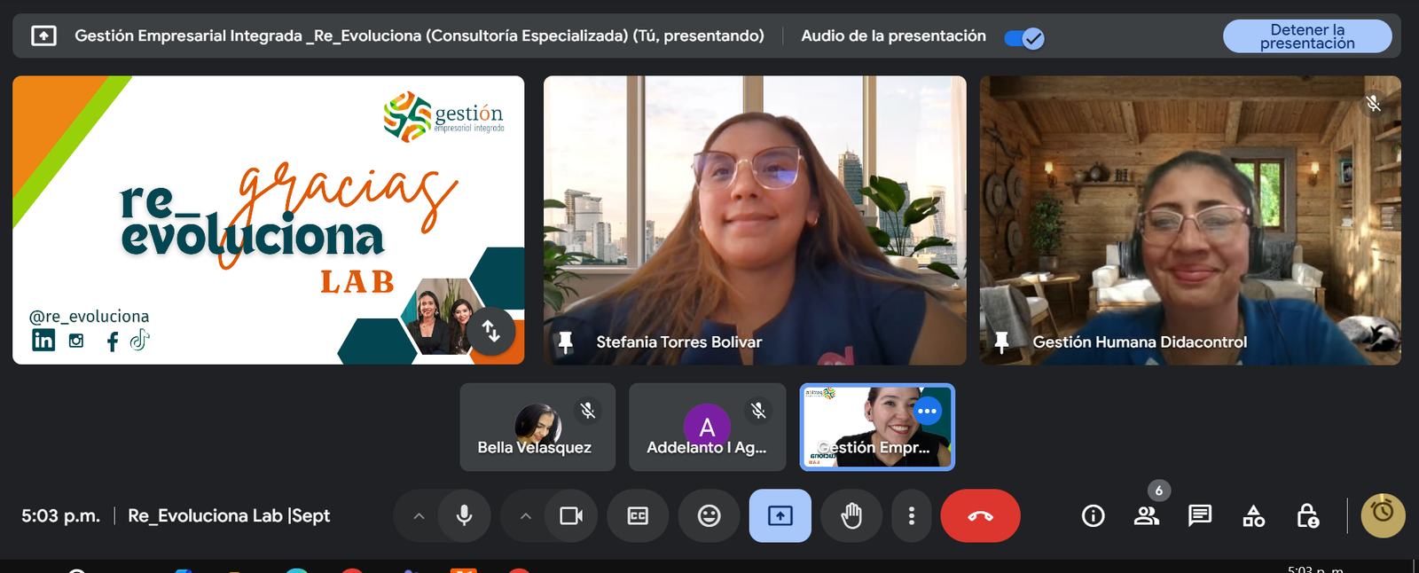The height and width of the screenshot is (573, 1419).
Task: Open the chat messages panel
Action: coord(1200,515)
